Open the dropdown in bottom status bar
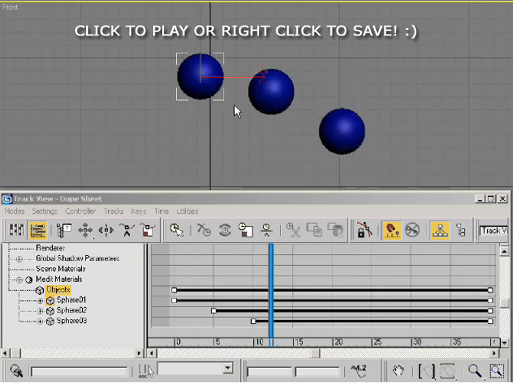 pyautogui.click(x=228, y=369)
